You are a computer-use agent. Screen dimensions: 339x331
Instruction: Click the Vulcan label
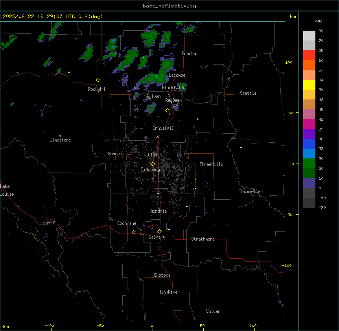214,311
